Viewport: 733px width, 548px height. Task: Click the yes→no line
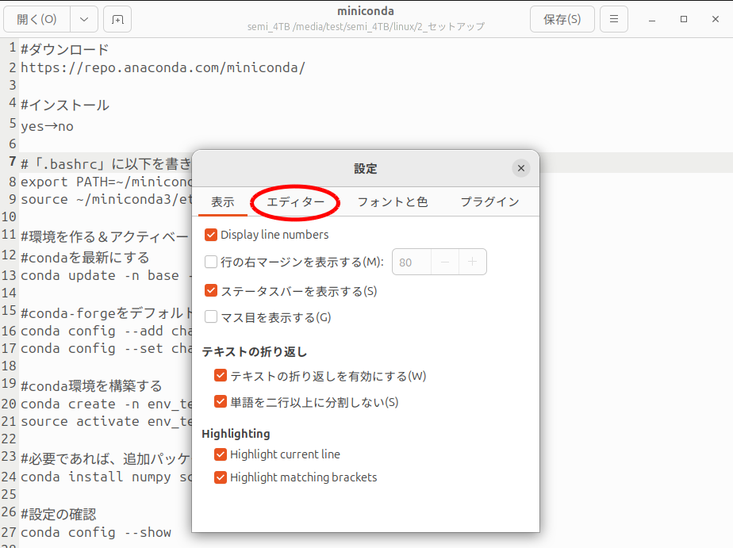tap(48, 126)
